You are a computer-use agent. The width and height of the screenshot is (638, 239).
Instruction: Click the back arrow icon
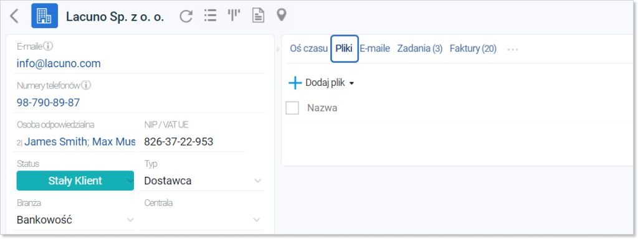pos(14,16)
